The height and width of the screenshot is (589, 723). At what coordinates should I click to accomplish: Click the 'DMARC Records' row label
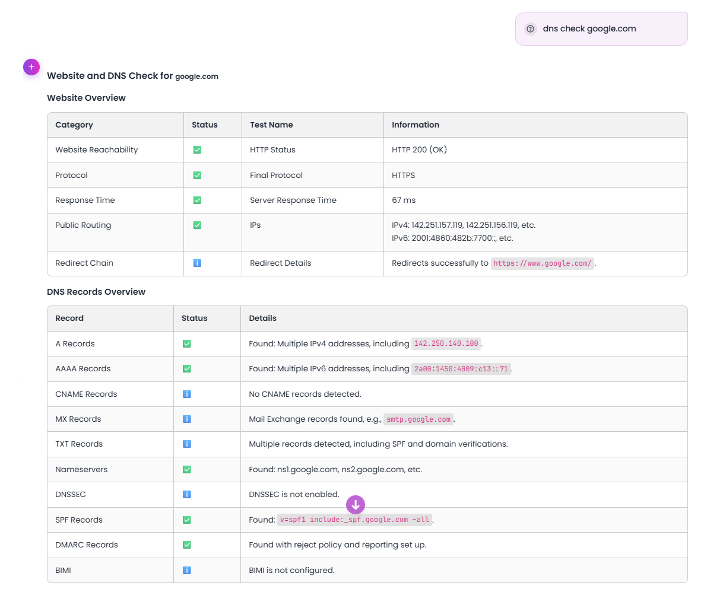pyautogui.click(x=87, y=545)
